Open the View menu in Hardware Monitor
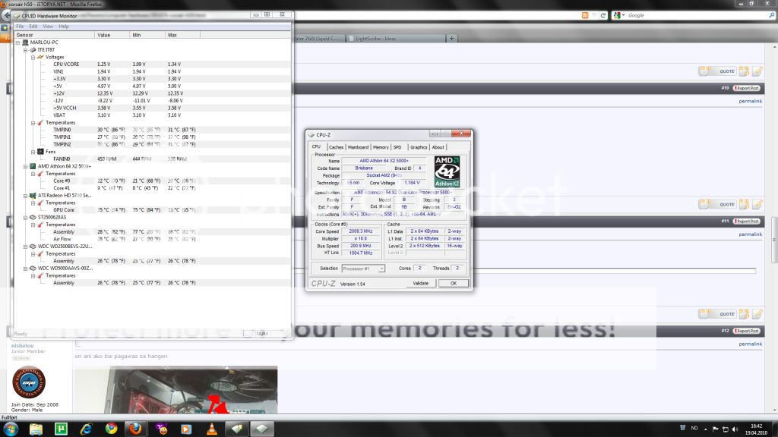This screenshot has height=437, width=778. point(48,27)
